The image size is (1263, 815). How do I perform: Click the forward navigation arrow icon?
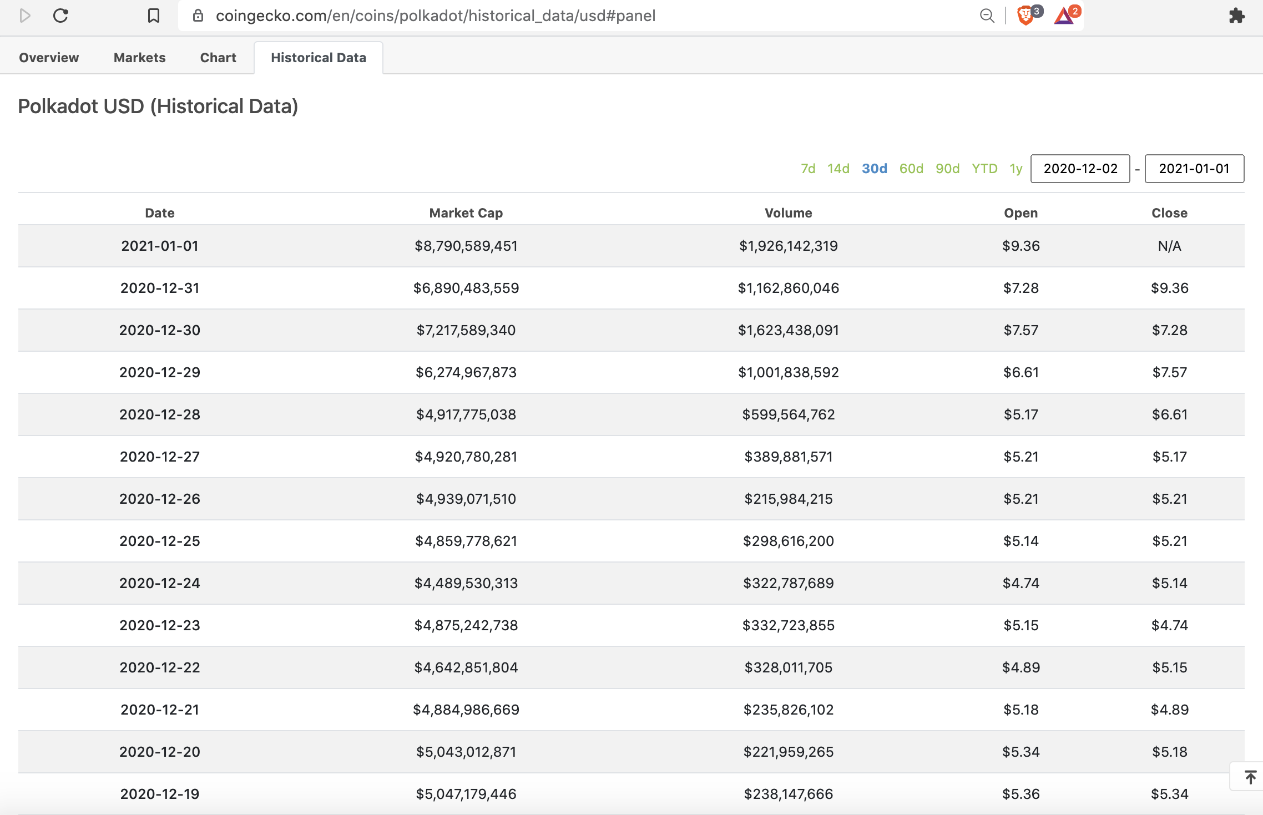[x=24, y=16]
